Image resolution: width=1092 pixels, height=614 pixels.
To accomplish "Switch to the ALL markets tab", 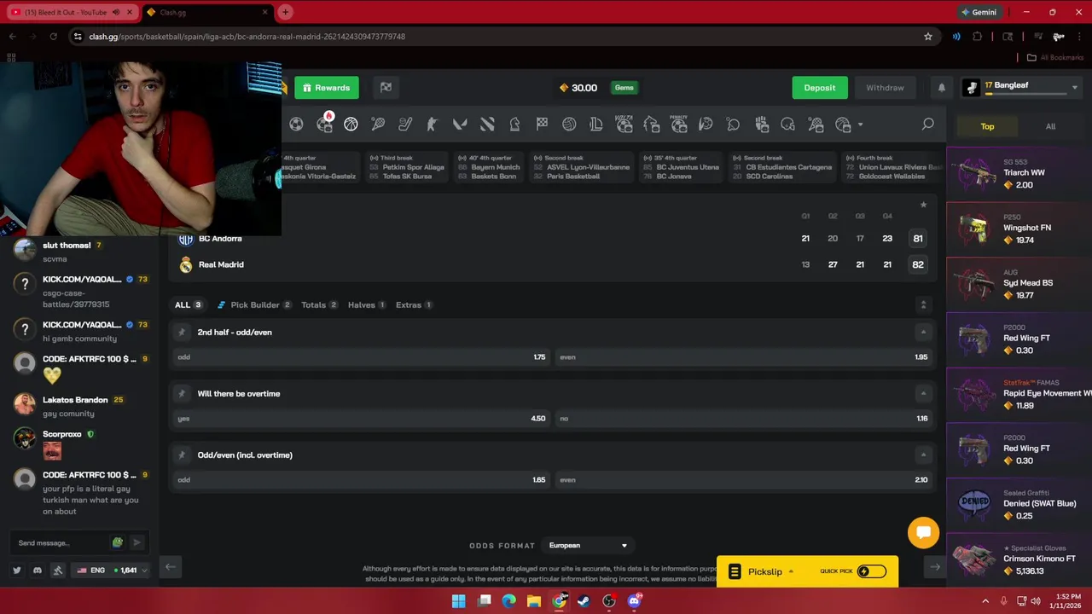I will click(188, 304).
